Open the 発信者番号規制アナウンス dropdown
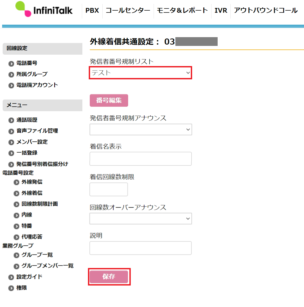This screenshot has height=307, width=304. click(x=141, y=129)
